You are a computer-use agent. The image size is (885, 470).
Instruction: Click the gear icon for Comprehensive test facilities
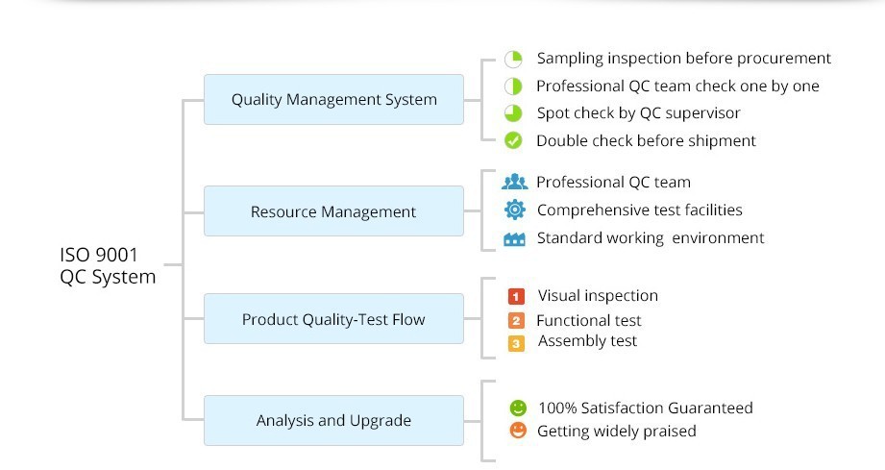[515, 210]
